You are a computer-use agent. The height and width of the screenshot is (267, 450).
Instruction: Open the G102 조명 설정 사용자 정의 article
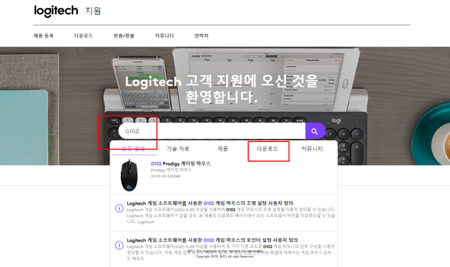click(210, 203)
